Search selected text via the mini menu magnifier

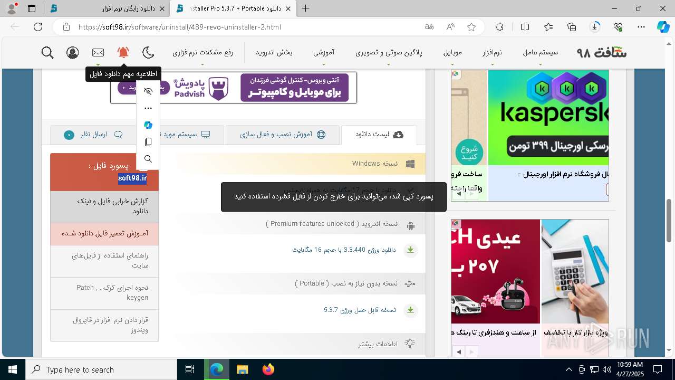point(148,159)
